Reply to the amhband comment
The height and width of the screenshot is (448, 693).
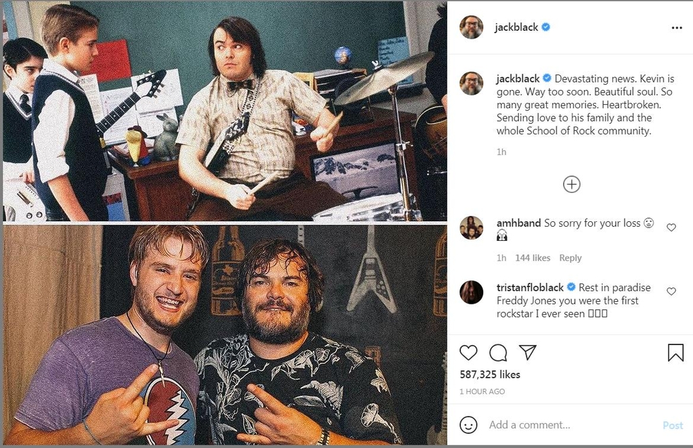click(570, 258)
